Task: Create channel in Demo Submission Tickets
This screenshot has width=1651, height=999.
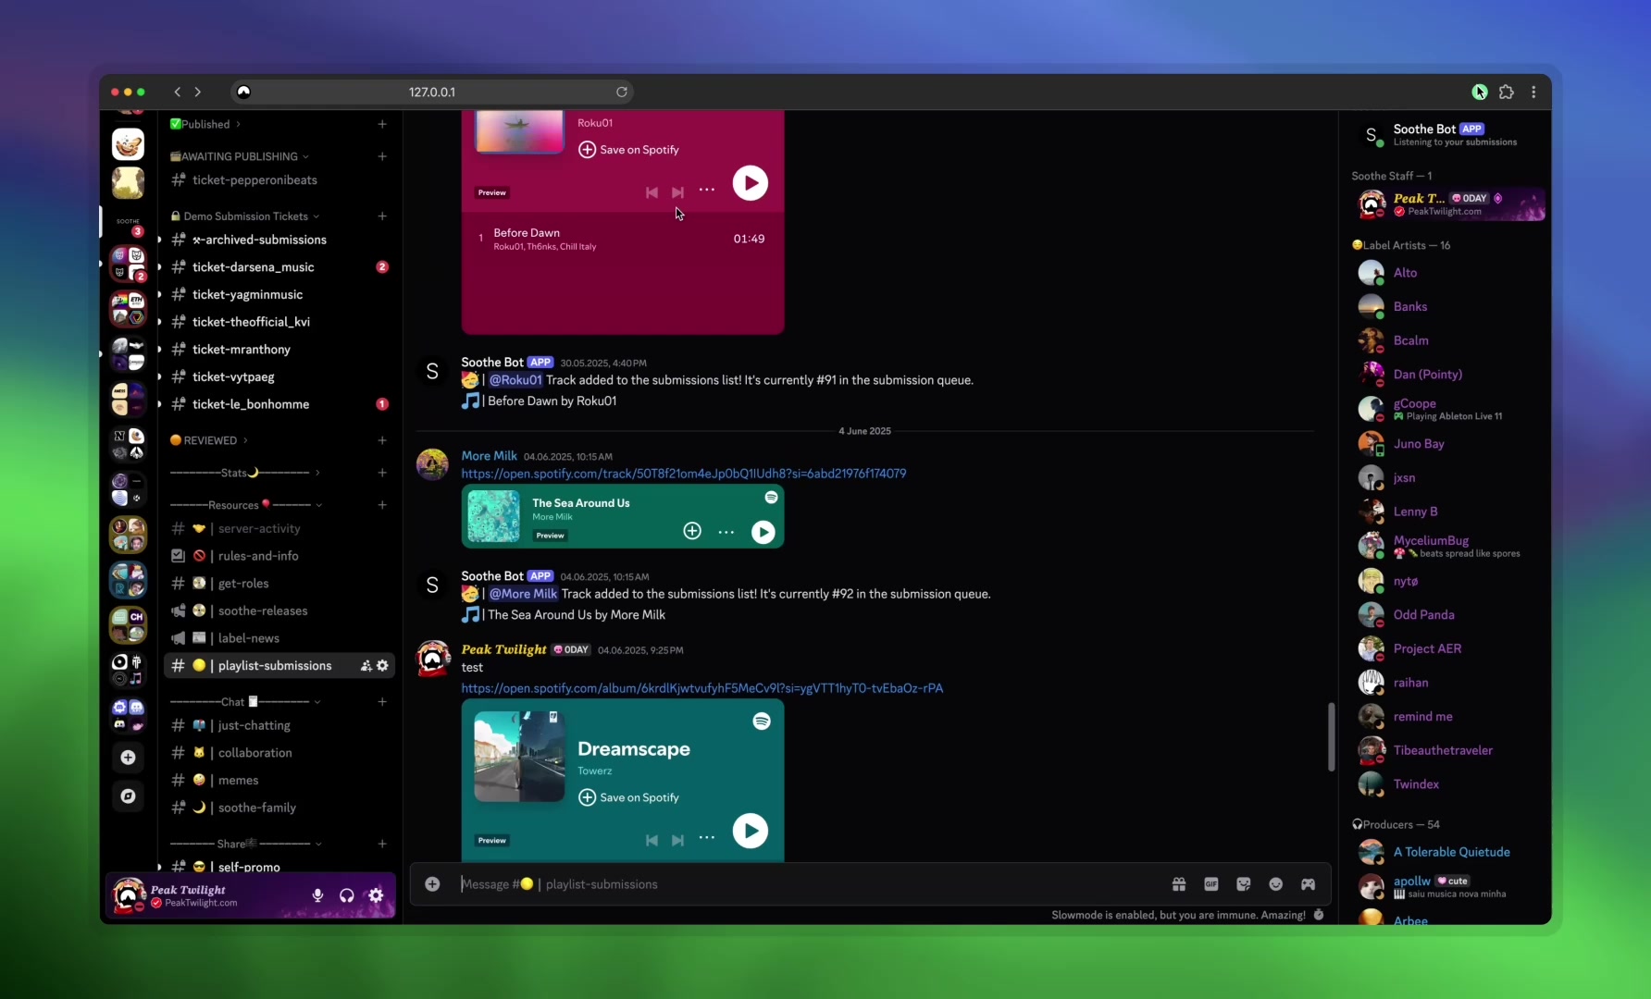Action: tap(382, 216)
